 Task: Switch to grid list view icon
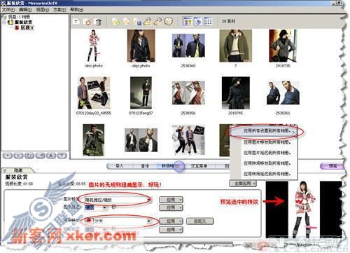pos(209,22)
